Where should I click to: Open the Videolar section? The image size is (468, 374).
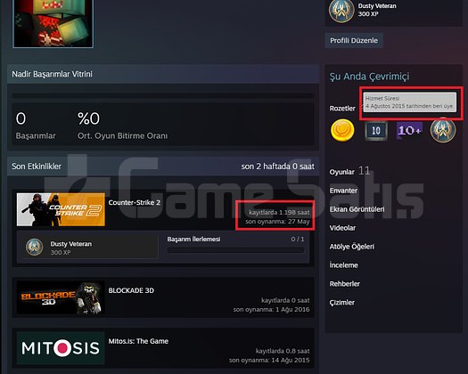[x=342, y=228]
